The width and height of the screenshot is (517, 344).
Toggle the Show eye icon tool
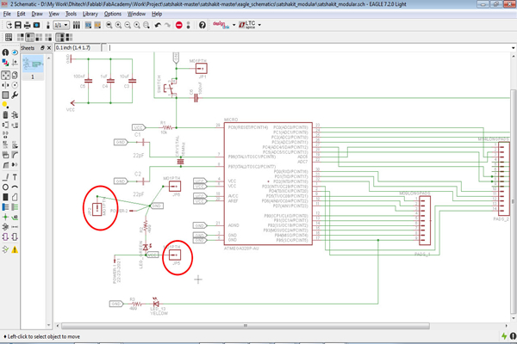[x=15, y=52]
